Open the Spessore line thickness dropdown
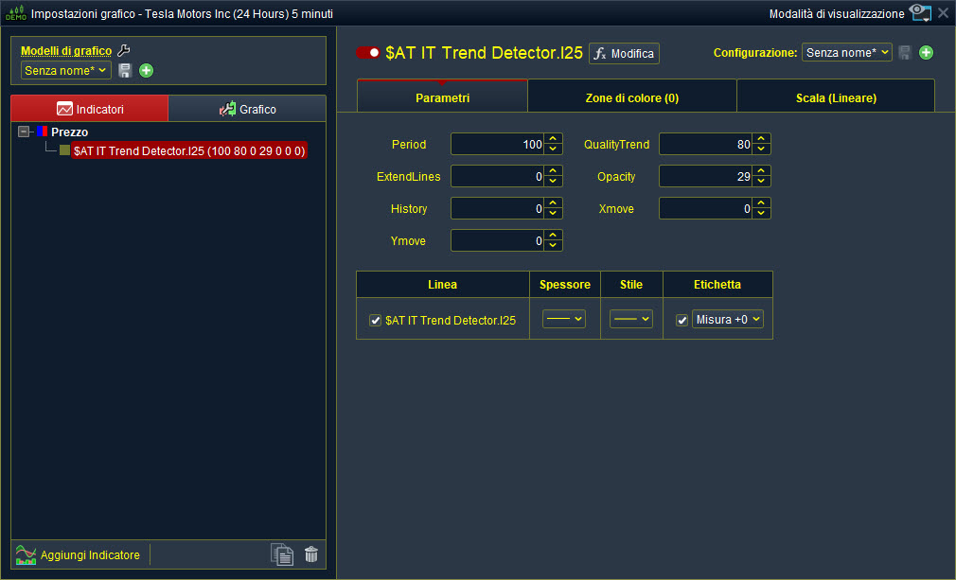956x580 pixels. [x=563, y=320]
